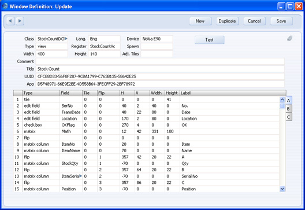Viewport: 305px width, 210px height.
Task: Switch to flip tab A
Action: (289, 101)
